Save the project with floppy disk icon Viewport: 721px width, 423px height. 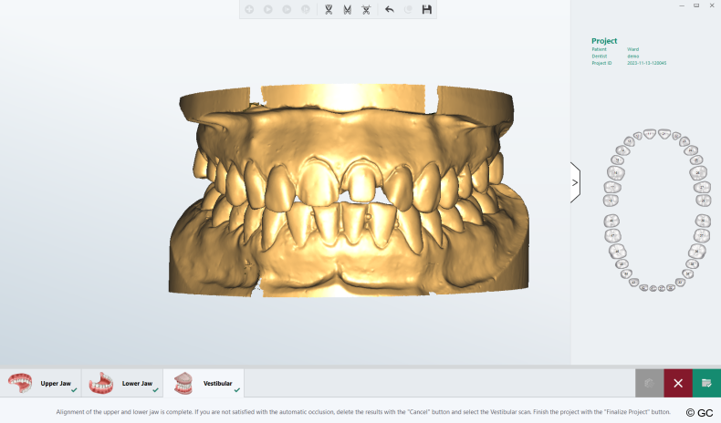(x=426, y=9)
